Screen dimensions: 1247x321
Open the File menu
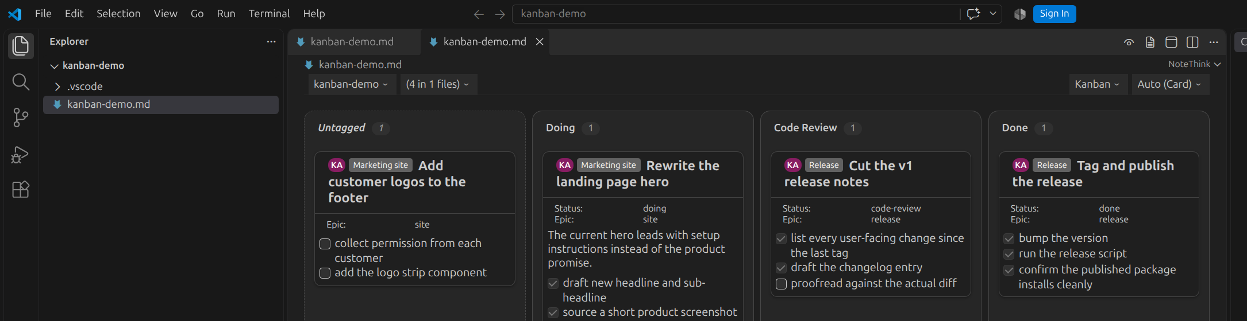[x=43, y=14]
